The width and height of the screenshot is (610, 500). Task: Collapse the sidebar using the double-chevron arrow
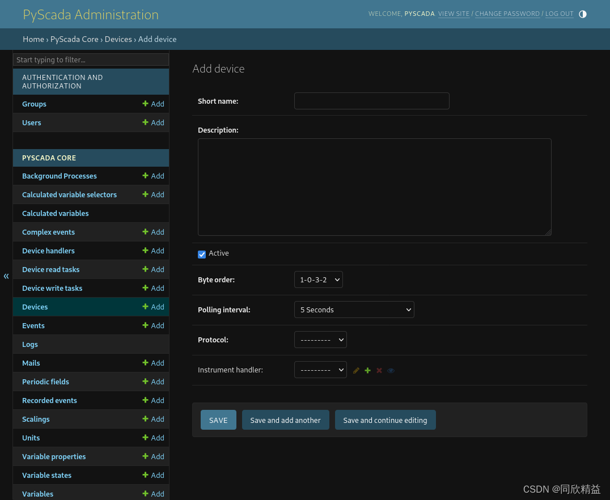click(6, 276)
